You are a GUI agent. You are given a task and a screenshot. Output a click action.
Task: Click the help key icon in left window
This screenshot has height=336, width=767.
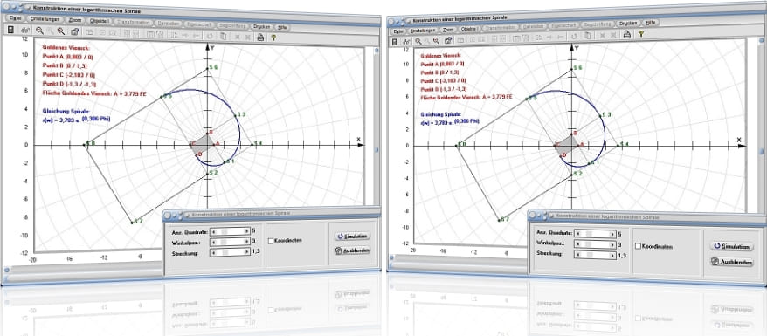(x=273, y=38)
